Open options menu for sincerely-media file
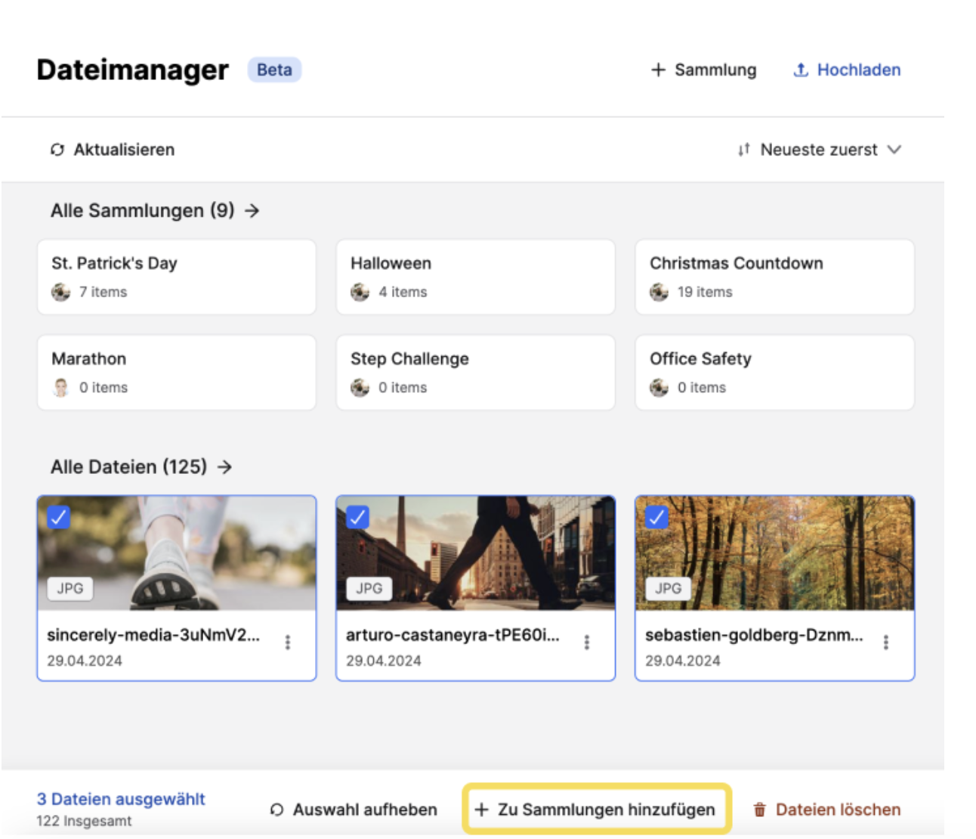The image size is (976, 839). (x=288, y=642)
